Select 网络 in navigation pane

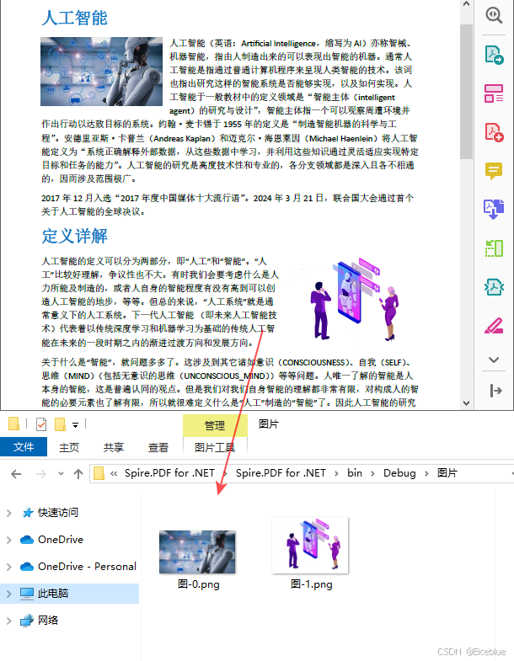(x=48, y=621)
